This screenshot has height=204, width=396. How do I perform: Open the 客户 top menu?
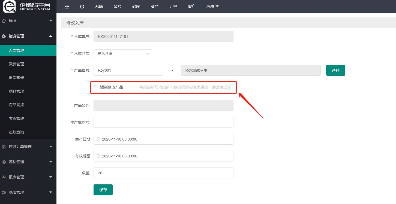point(192,7)
